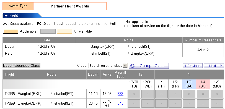
Task: Select TK069 full seat cell for 1/5
Action: tap(217, 103)
